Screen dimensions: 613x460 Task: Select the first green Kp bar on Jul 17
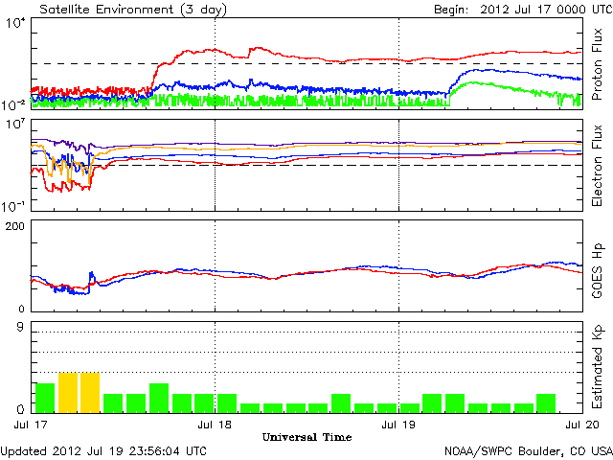[x=45, y=399]
